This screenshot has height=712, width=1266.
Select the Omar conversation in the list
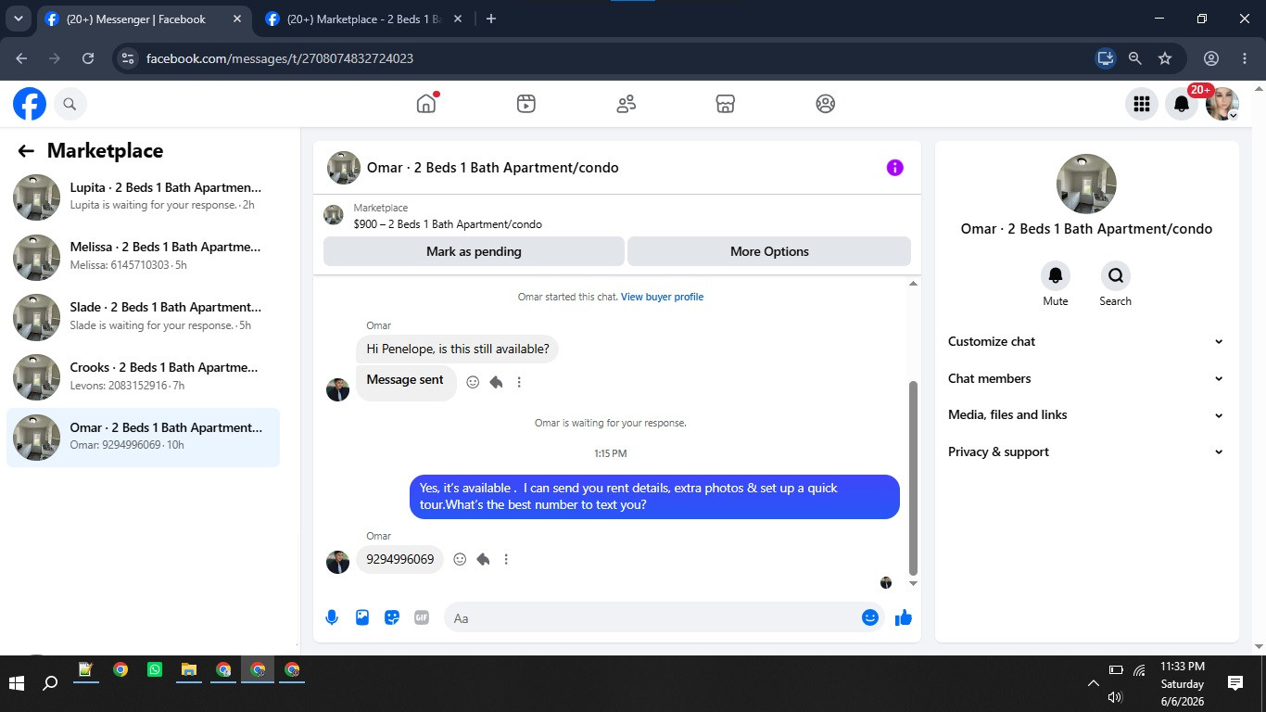(x=144, y=438)
